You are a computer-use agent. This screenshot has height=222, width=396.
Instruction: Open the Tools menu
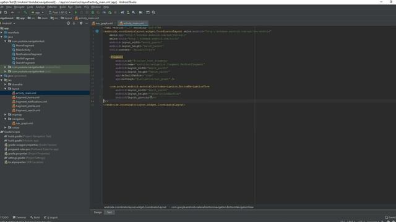tap(79, 7)
